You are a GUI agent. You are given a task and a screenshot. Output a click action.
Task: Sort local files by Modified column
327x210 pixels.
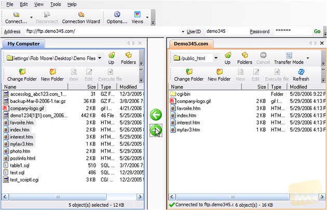(x=129, y=87)
